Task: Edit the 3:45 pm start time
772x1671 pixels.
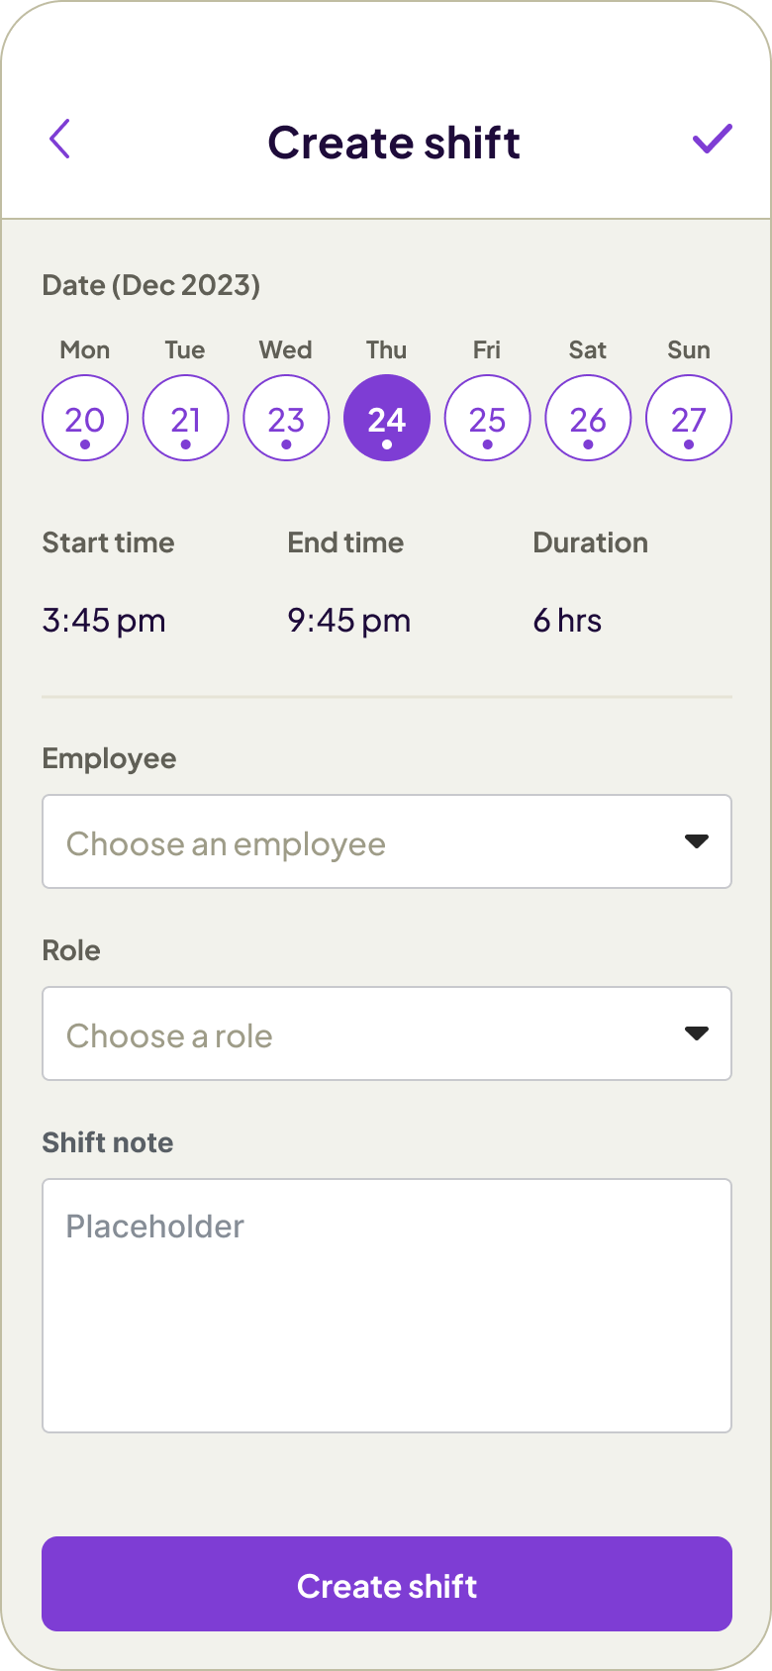Action: coord(104,621)
